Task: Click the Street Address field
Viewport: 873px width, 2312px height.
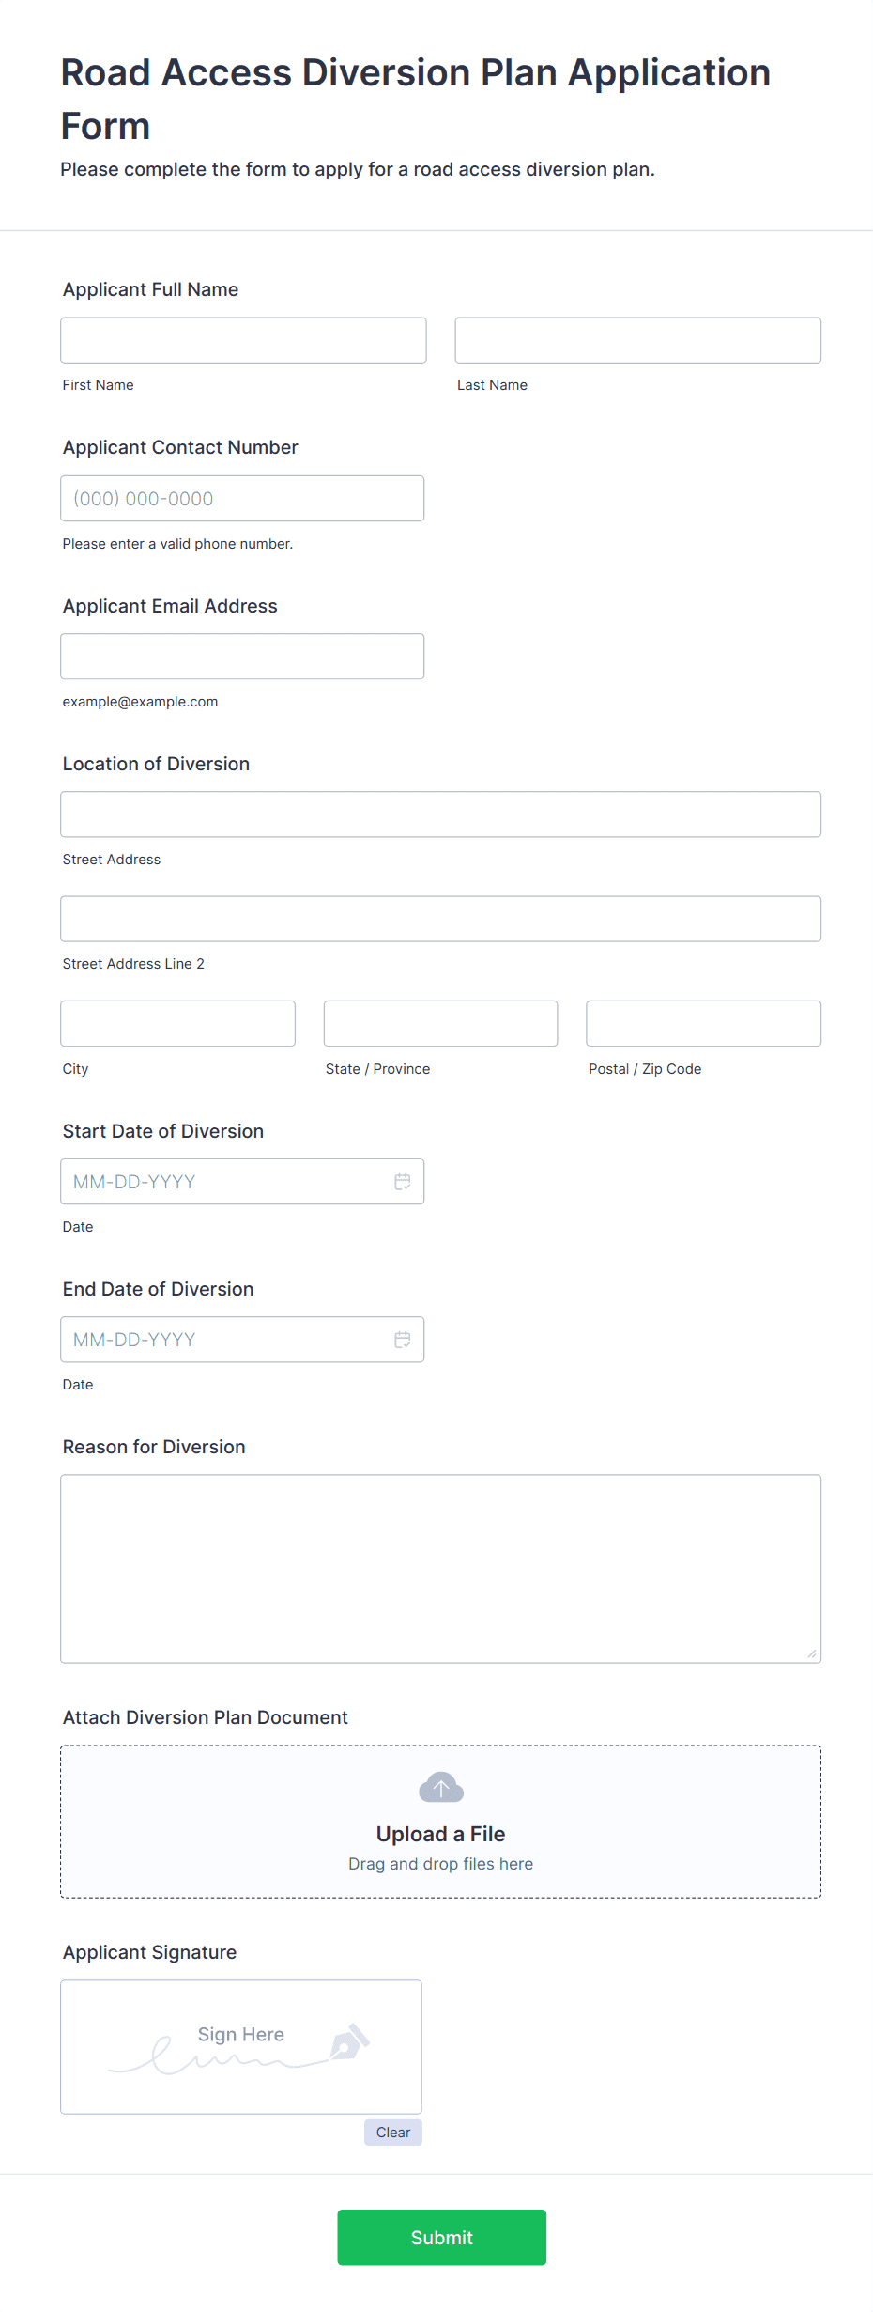Action: point(440,814)
